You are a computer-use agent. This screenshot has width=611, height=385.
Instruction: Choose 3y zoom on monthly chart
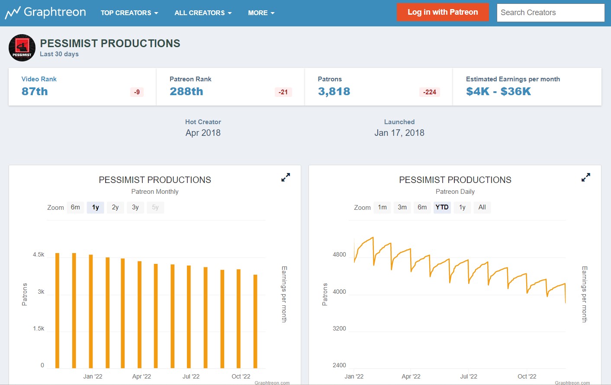tap(135, 207)
